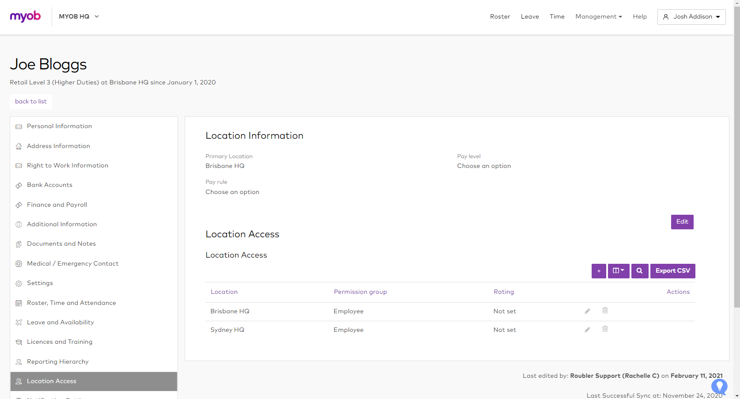This screenshot has height=399, width=740.
Task: Click the Medical / Emergency Contact sidebar icon
Action: coord(19,264)
